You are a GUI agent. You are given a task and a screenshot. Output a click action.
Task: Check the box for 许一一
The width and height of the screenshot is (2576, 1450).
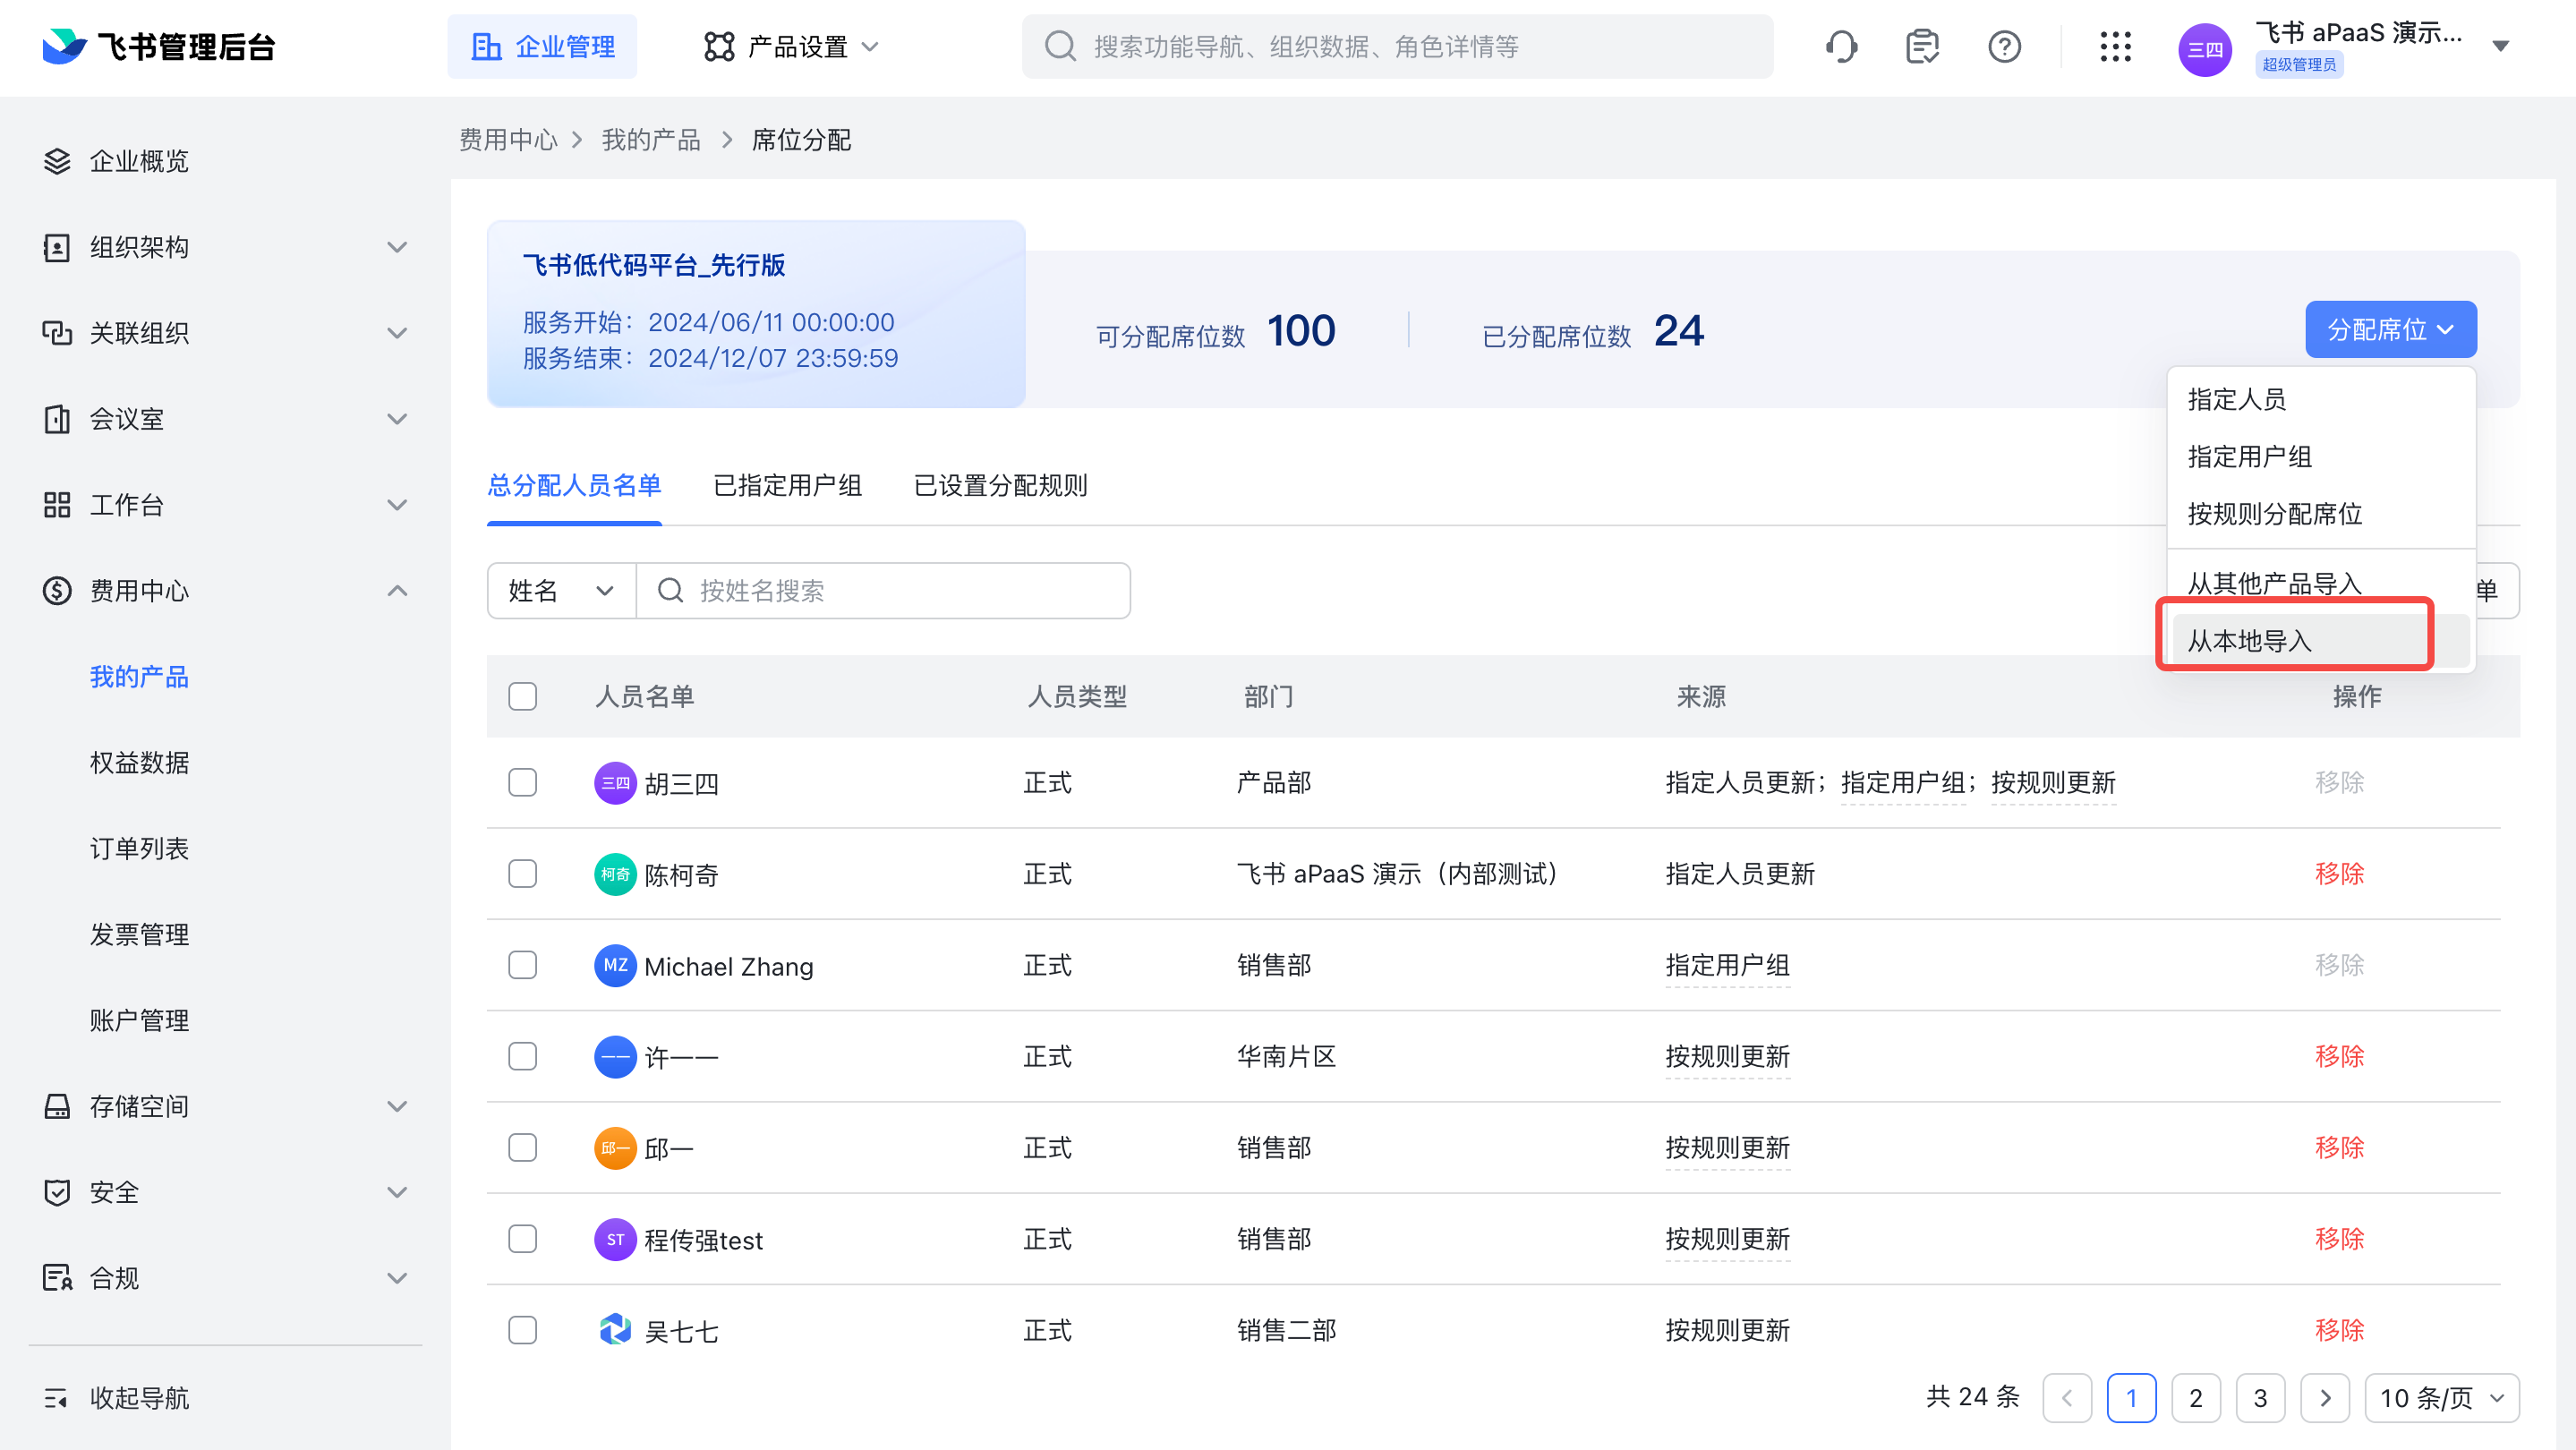click(x=522, y=1056)
